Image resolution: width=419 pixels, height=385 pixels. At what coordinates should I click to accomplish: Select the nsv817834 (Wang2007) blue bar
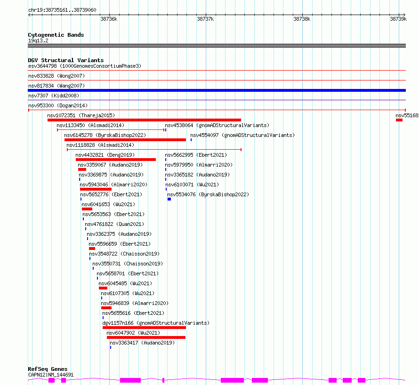click(217, 90)
